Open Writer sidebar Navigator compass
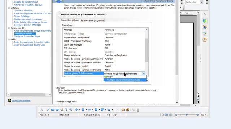 [x=205, y=40]
